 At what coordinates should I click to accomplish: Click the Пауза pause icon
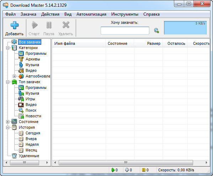pos(49,25)
